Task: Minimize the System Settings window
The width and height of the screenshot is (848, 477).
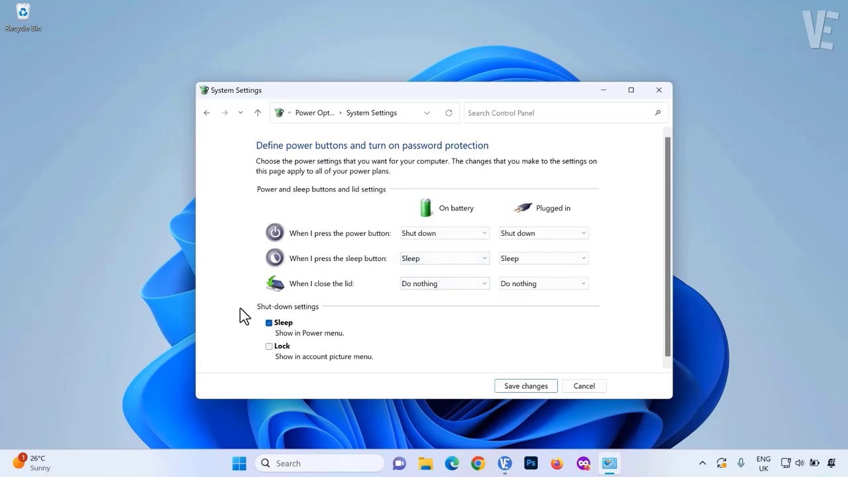Action: coord(604,90)
